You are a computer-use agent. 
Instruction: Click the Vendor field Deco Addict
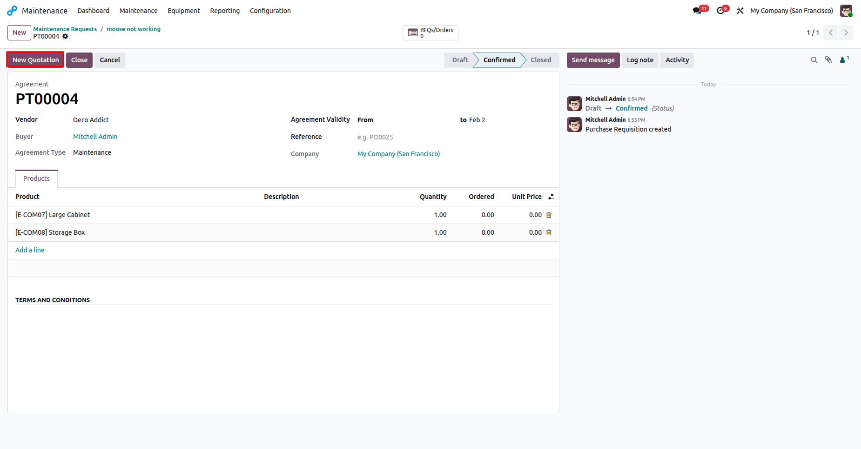pos(91,120)
